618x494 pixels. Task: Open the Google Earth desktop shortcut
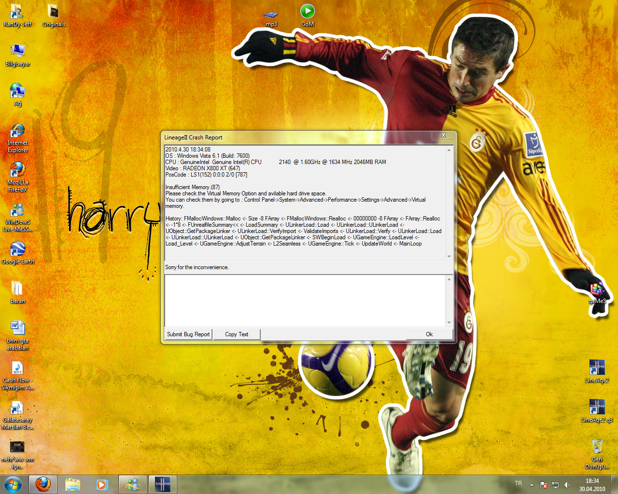[x=18, y=253]
